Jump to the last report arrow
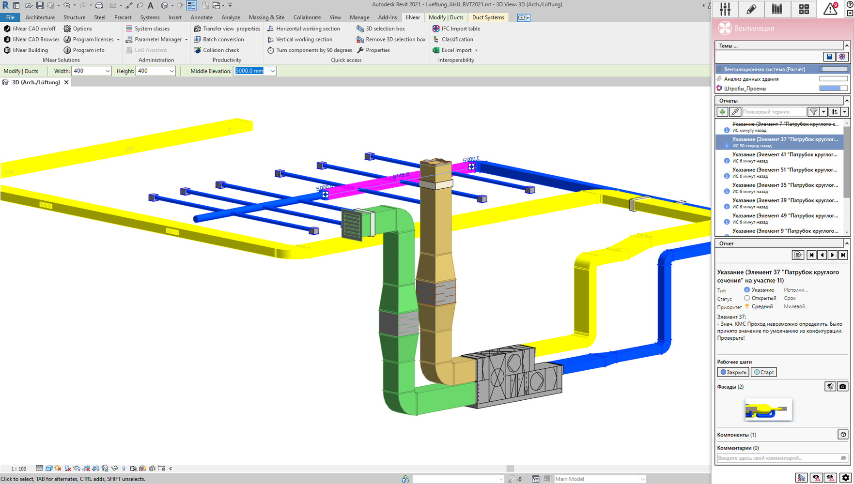The height and width of the screenshot is (484, 854). pyautogui.click(x=843, y=255)
